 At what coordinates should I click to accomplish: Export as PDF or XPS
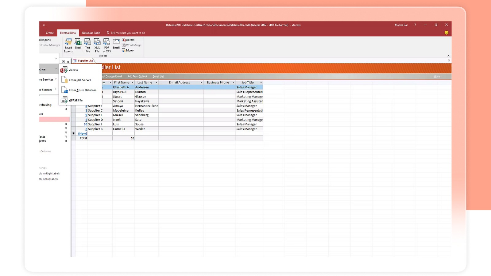107,45
